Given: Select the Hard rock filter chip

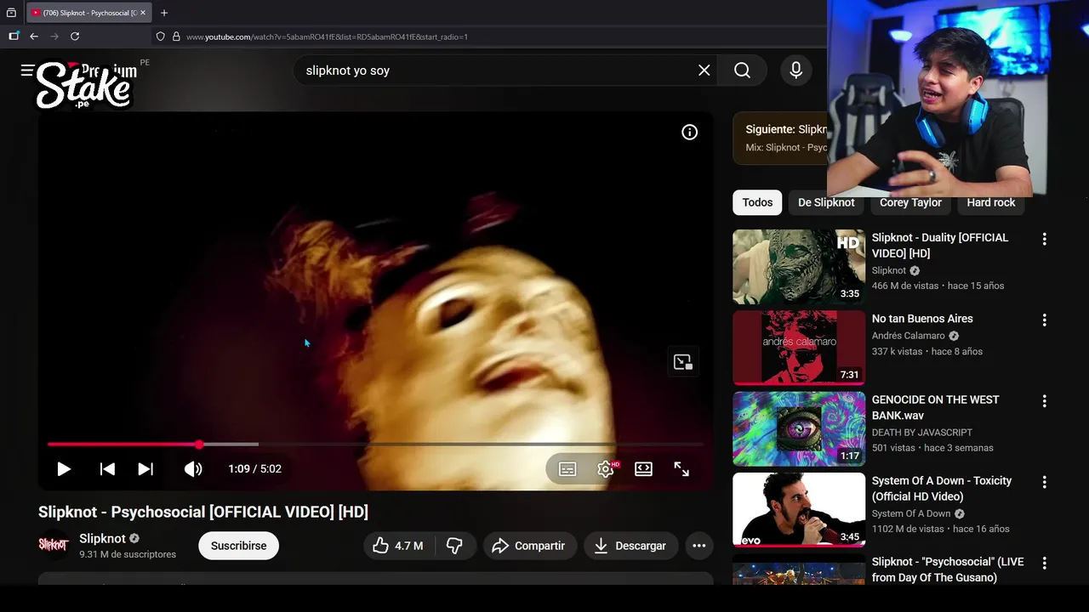Looking at the screenshot, I should click(x=991, y=202).
